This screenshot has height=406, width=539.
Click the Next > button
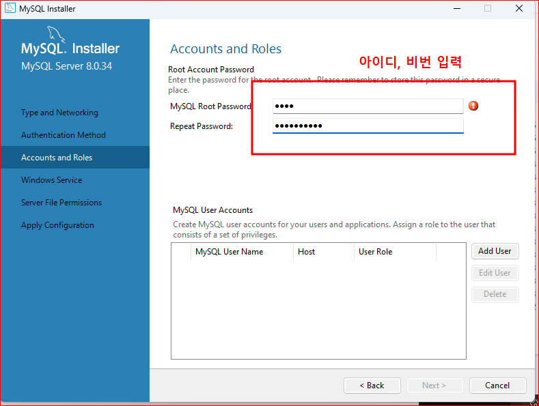click(x=435, y=386)
